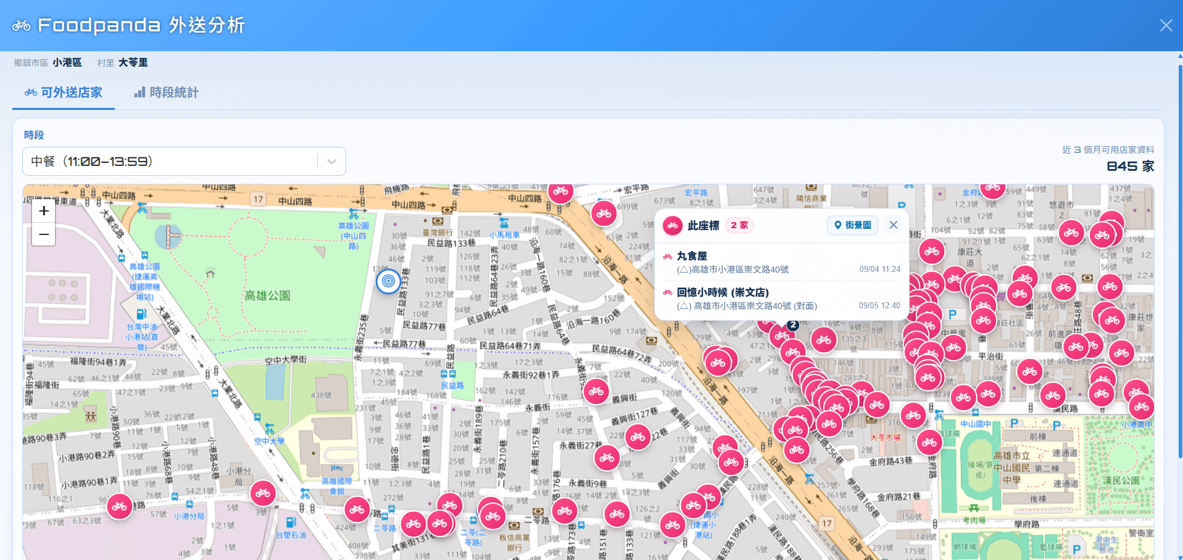Close the 此座標 popup

click(x=893, y=225)
